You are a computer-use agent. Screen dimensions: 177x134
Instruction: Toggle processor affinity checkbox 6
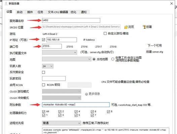click(x=92, y=112)
